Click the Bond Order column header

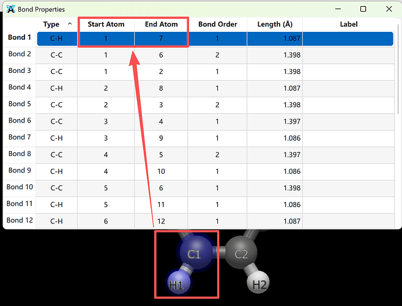(217, 24)
